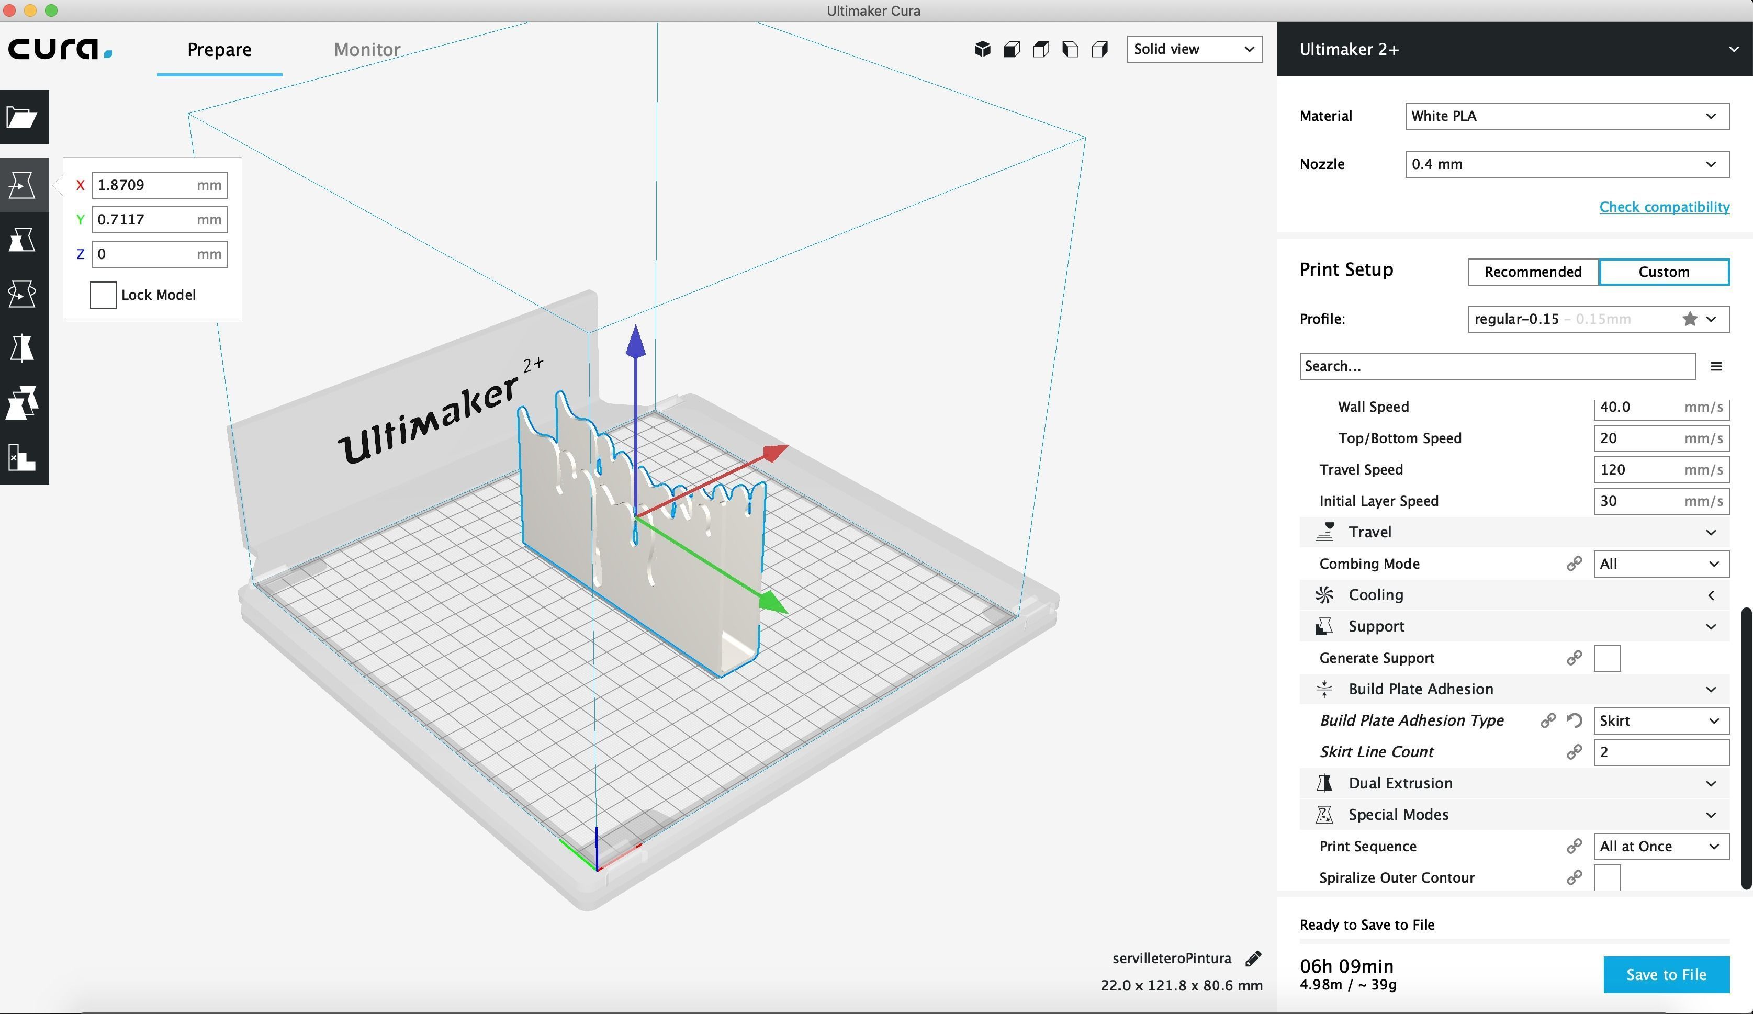Click the settings Search field

(1497, 366)
